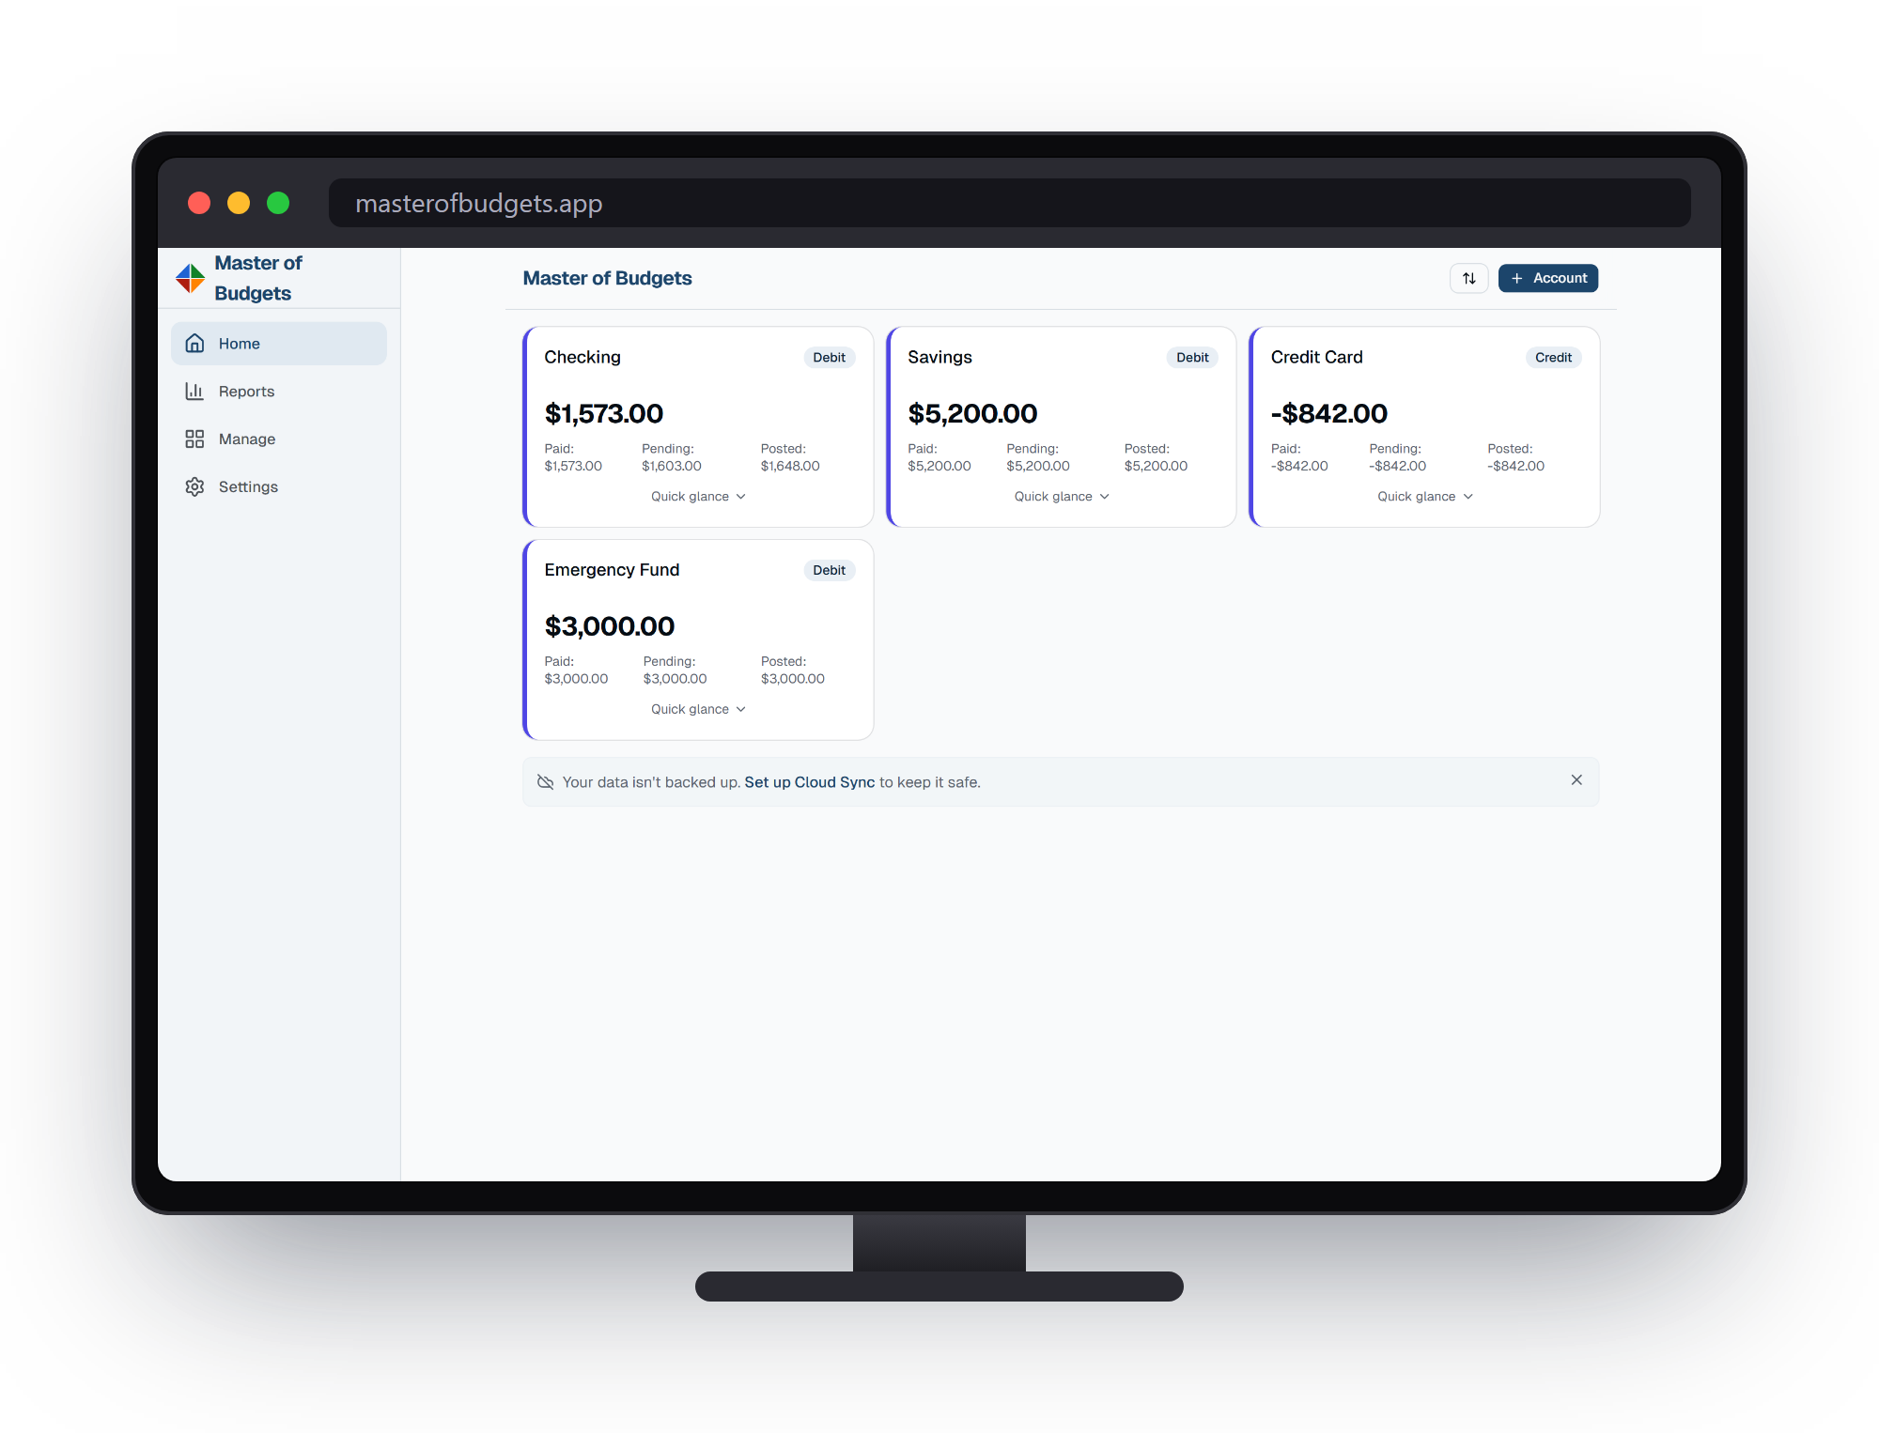
Task: Click the Master of Budgets page heading
Action: [x=607, y=278]
